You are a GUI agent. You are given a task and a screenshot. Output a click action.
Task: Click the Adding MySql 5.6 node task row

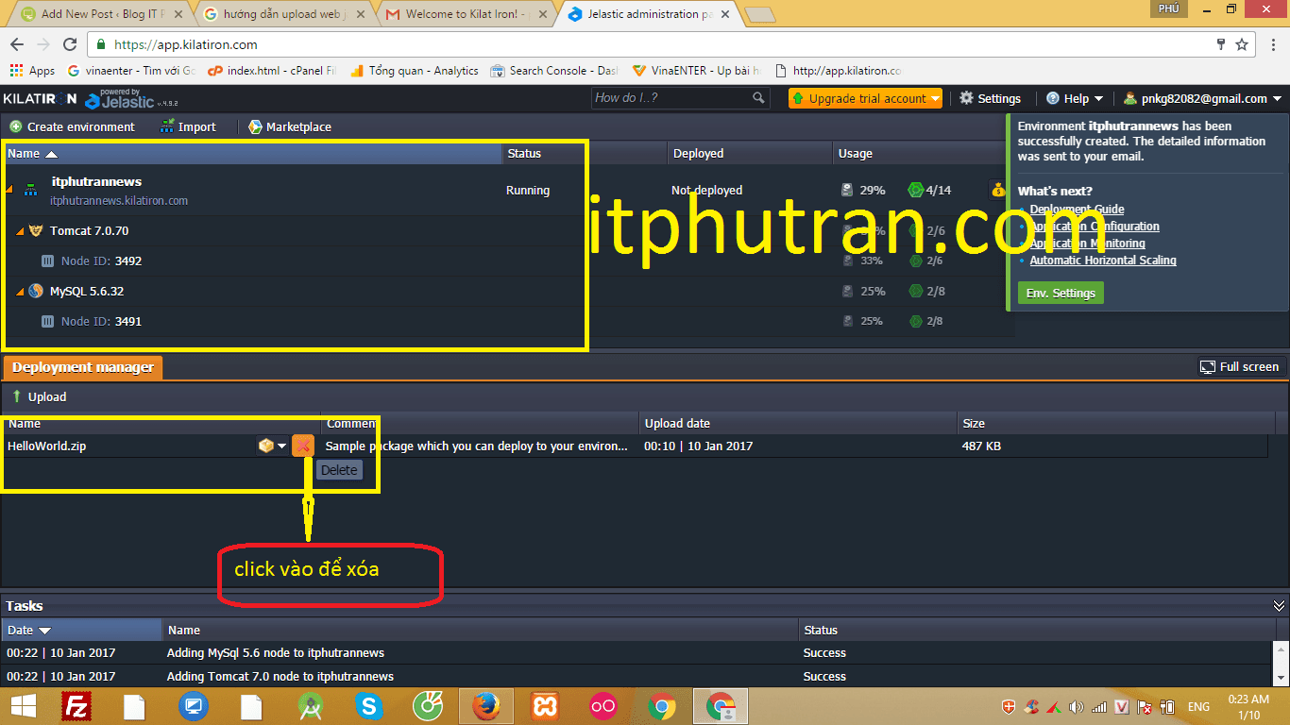pyautogui.click(x=637, y=652)
